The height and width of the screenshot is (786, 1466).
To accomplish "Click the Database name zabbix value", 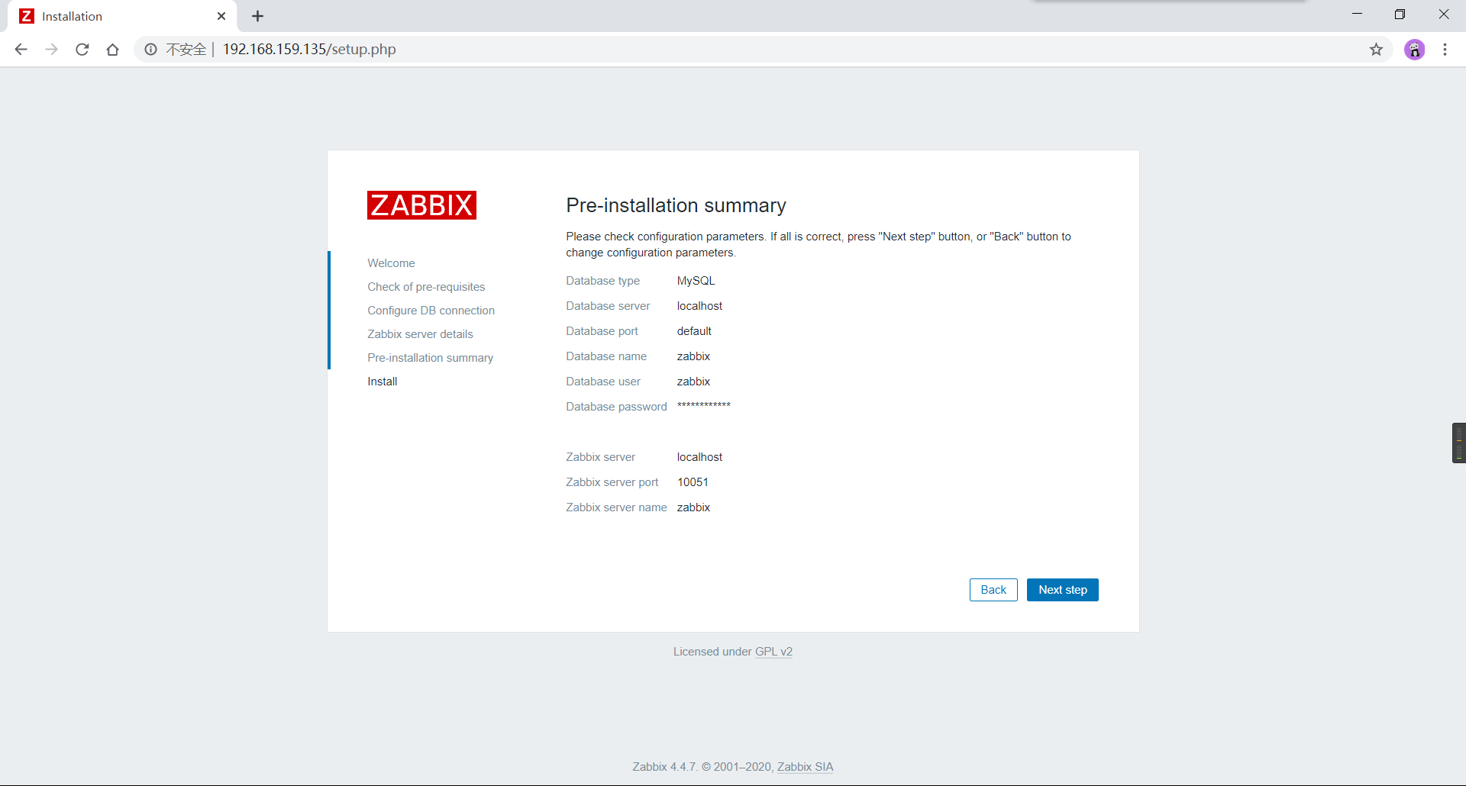I will 693,356.
